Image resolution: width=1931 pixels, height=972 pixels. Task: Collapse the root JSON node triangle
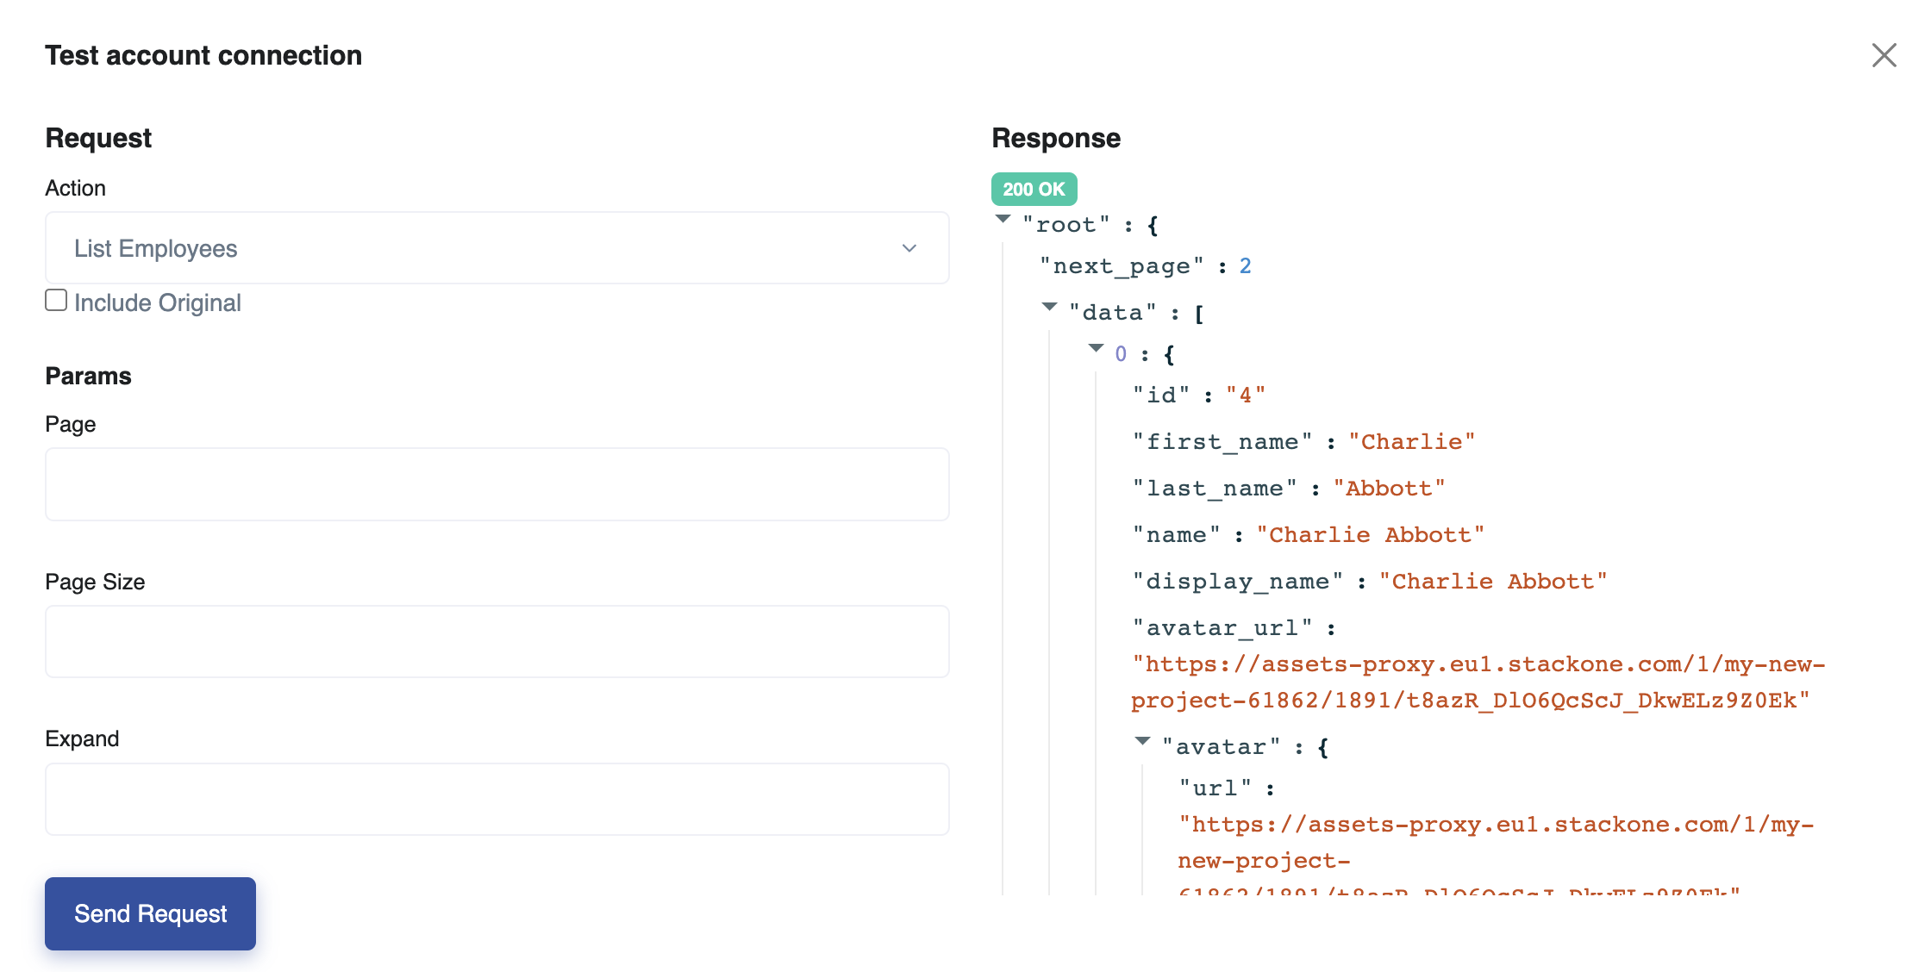tap(1003, 218)
